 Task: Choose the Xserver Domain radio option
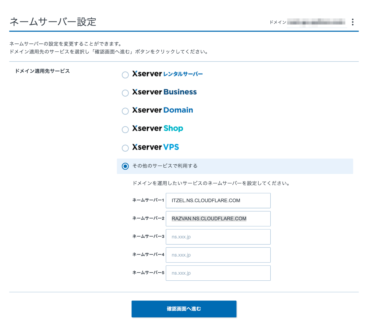pos(125,111)
